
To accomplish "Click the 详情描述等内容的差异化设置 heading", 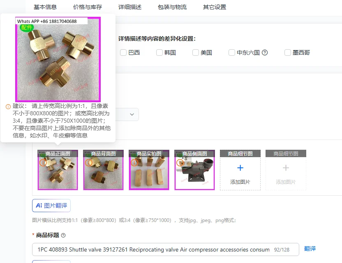I will click(157, 39).
